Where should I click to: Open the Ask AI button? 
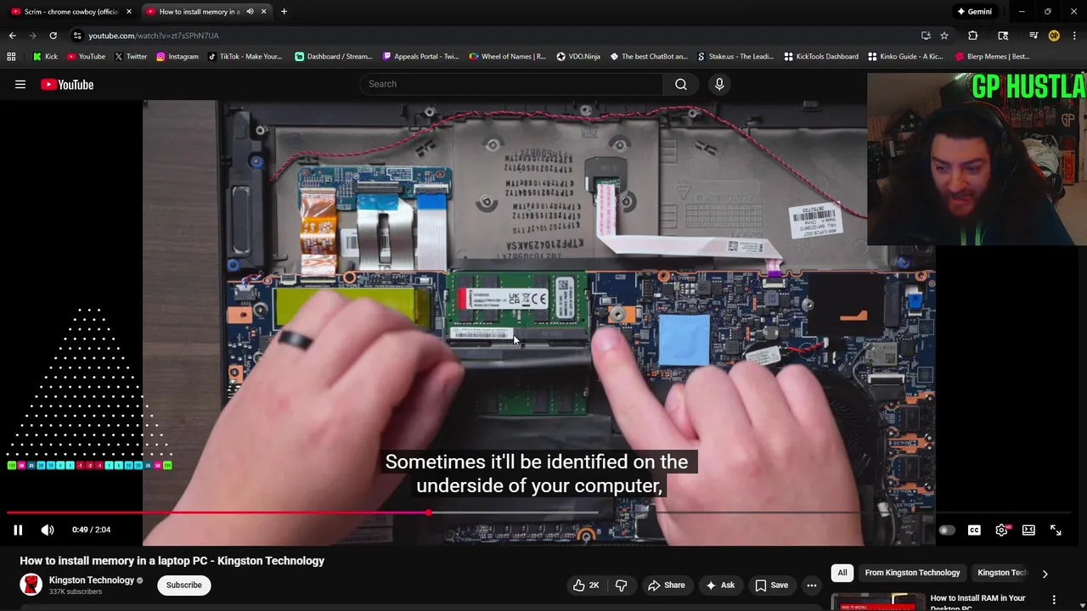pos(719,585)
